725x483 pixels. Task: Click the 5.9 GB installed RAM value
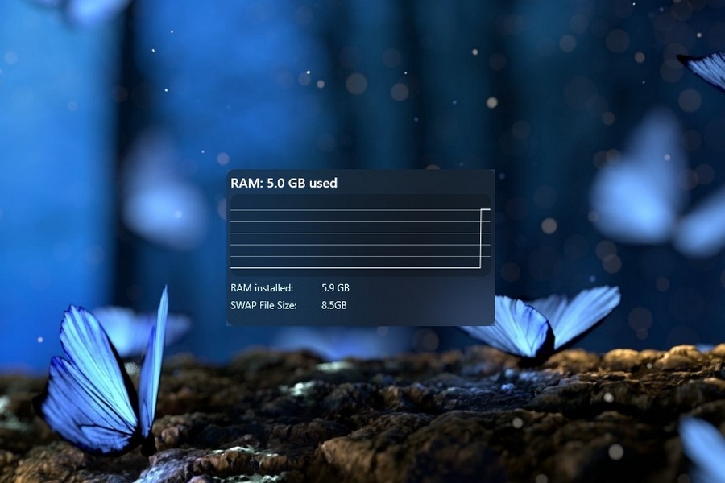335,288
